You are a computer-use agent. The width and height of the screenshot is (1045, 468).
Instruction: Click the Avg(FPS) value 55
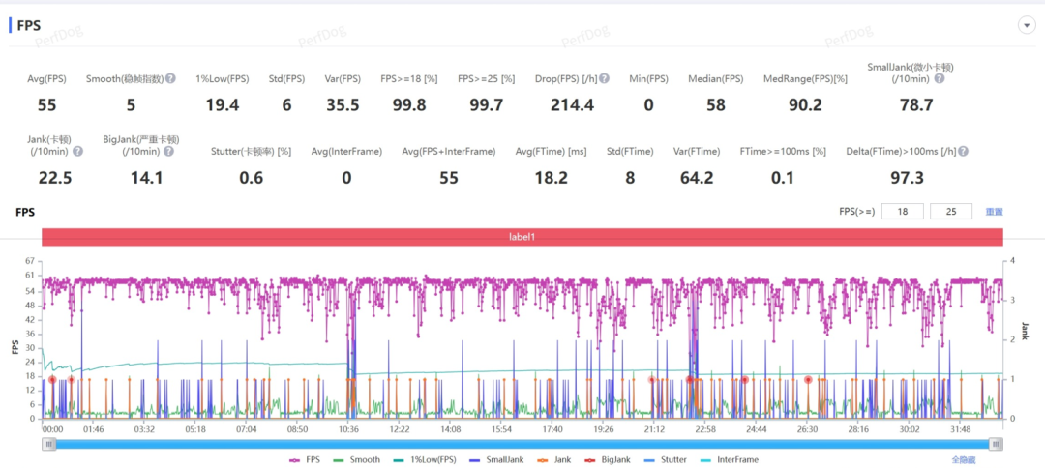click(46, 105)
